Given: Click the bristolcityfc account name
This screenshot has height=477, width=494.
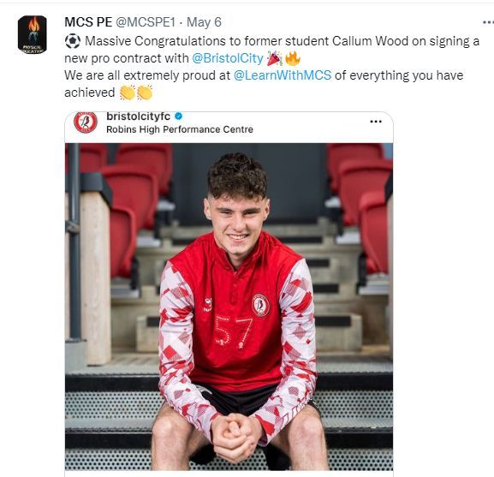Looking at the screenshot, I should pos(139,116).
